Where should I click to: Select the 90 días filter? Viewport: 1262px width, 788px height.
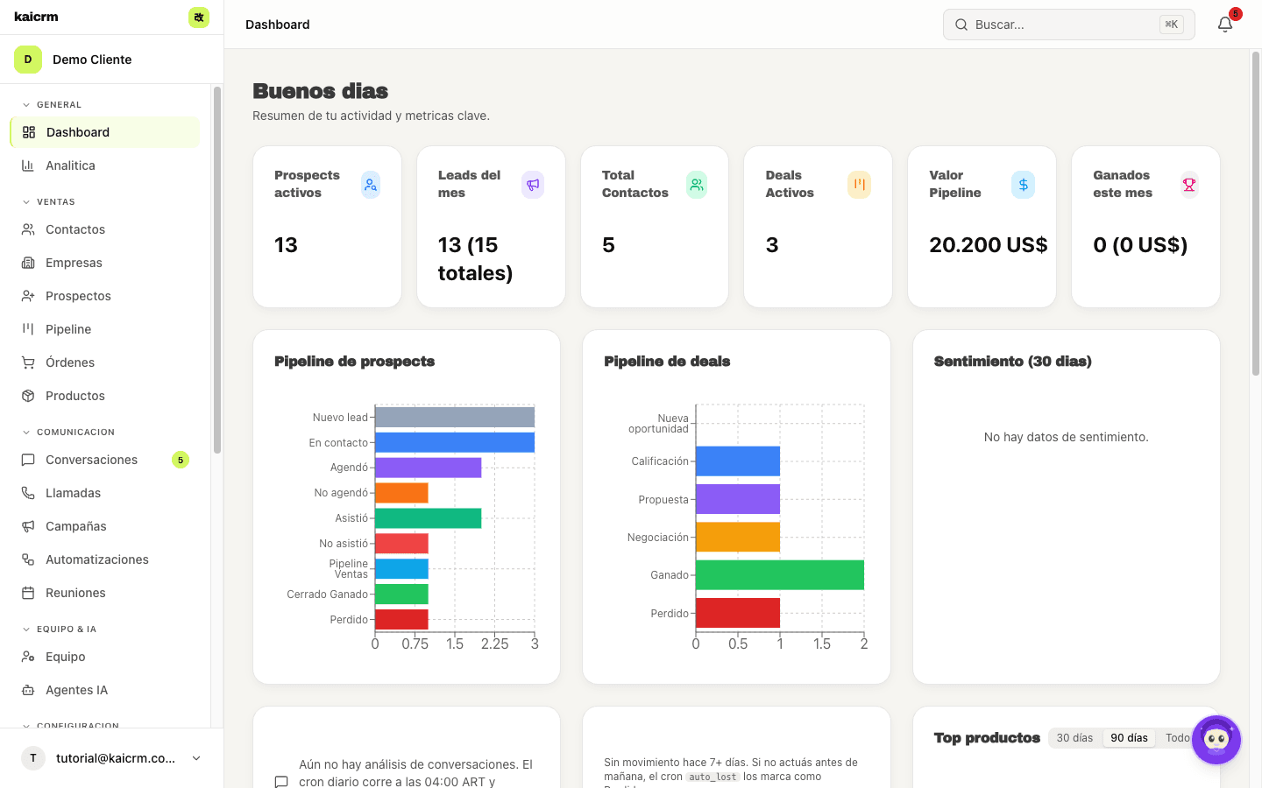1129,738
